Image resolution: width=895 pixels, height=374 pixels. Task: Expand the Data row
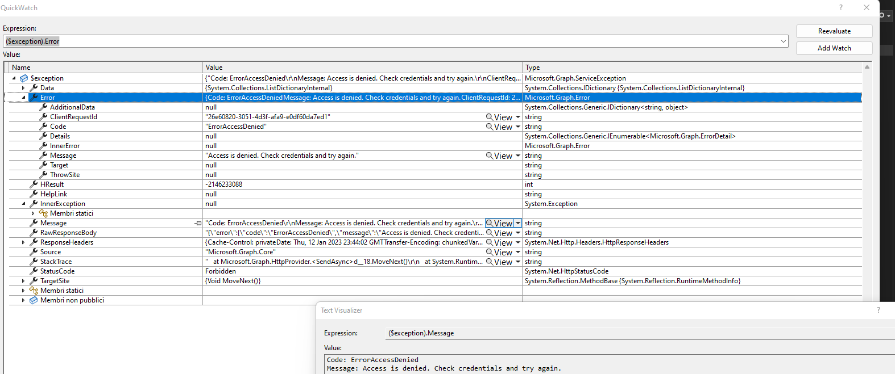23,88
